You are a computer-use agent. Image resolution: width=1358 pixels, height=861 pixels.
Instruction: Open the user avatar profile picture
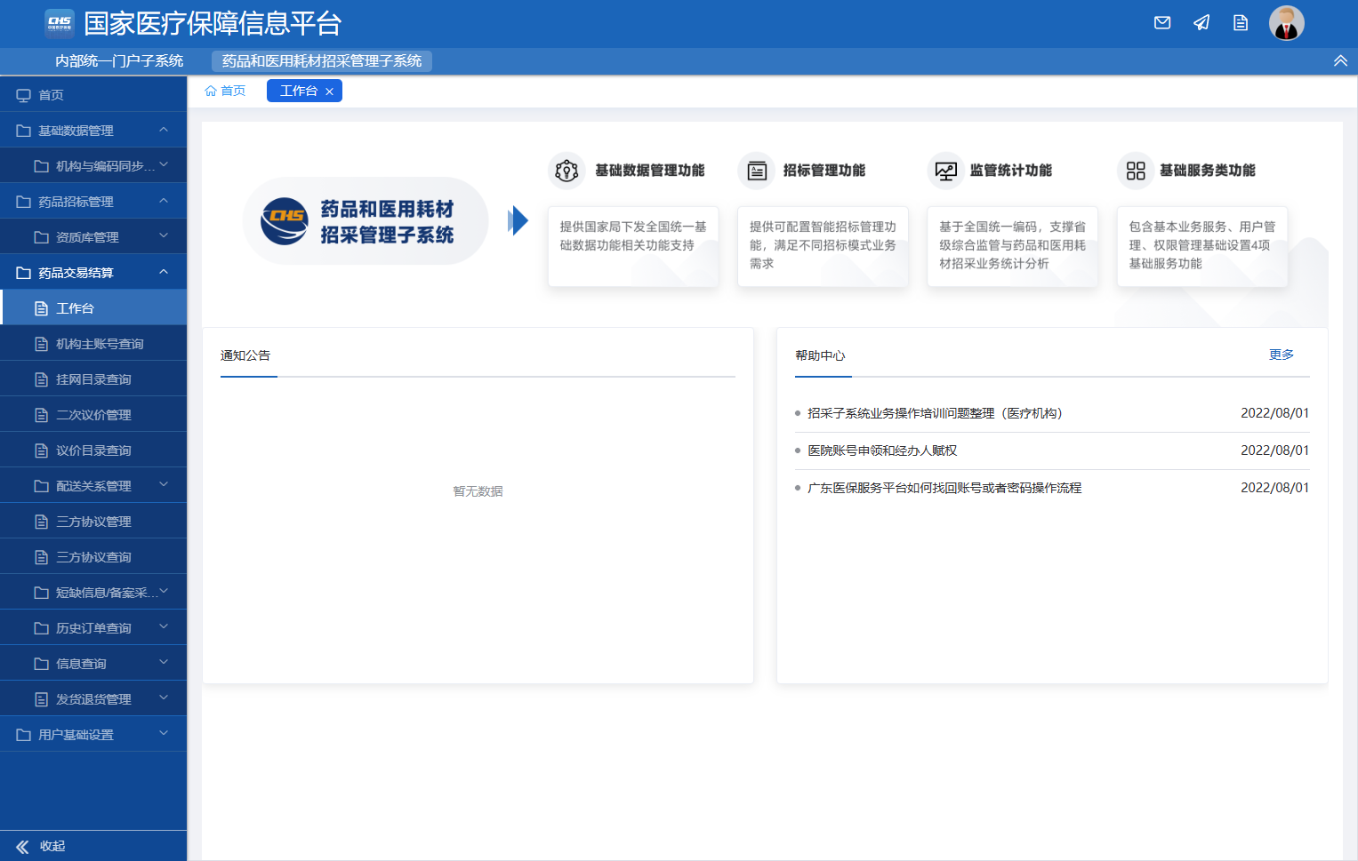click(x=1287, y=23)
